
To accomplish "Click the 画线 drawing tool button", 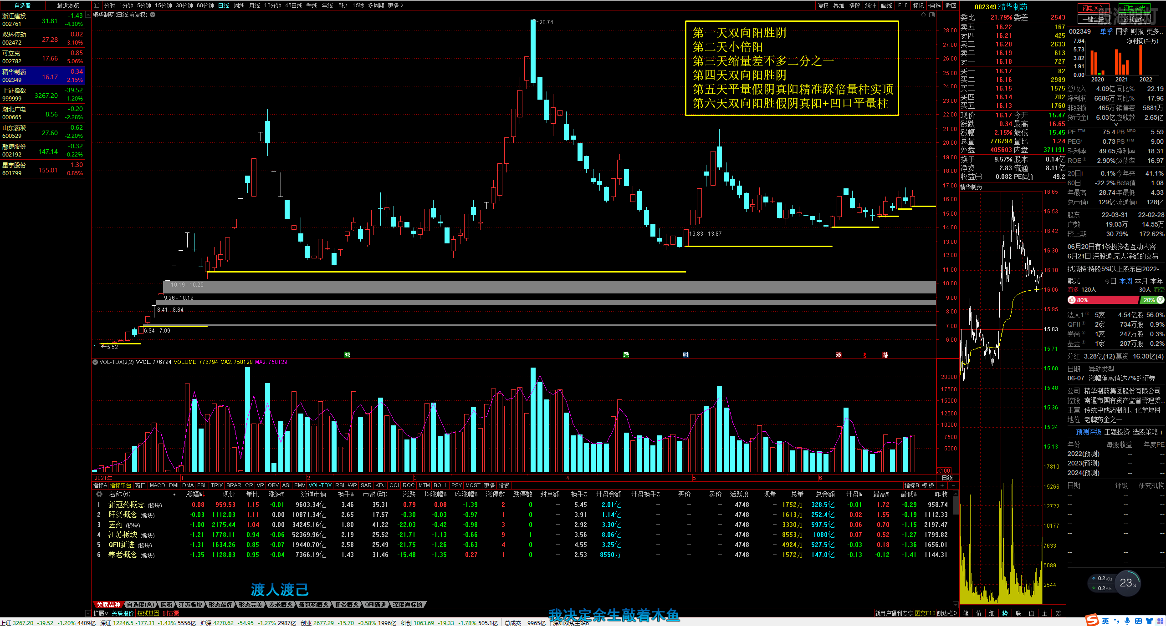I will pos(886,5).
